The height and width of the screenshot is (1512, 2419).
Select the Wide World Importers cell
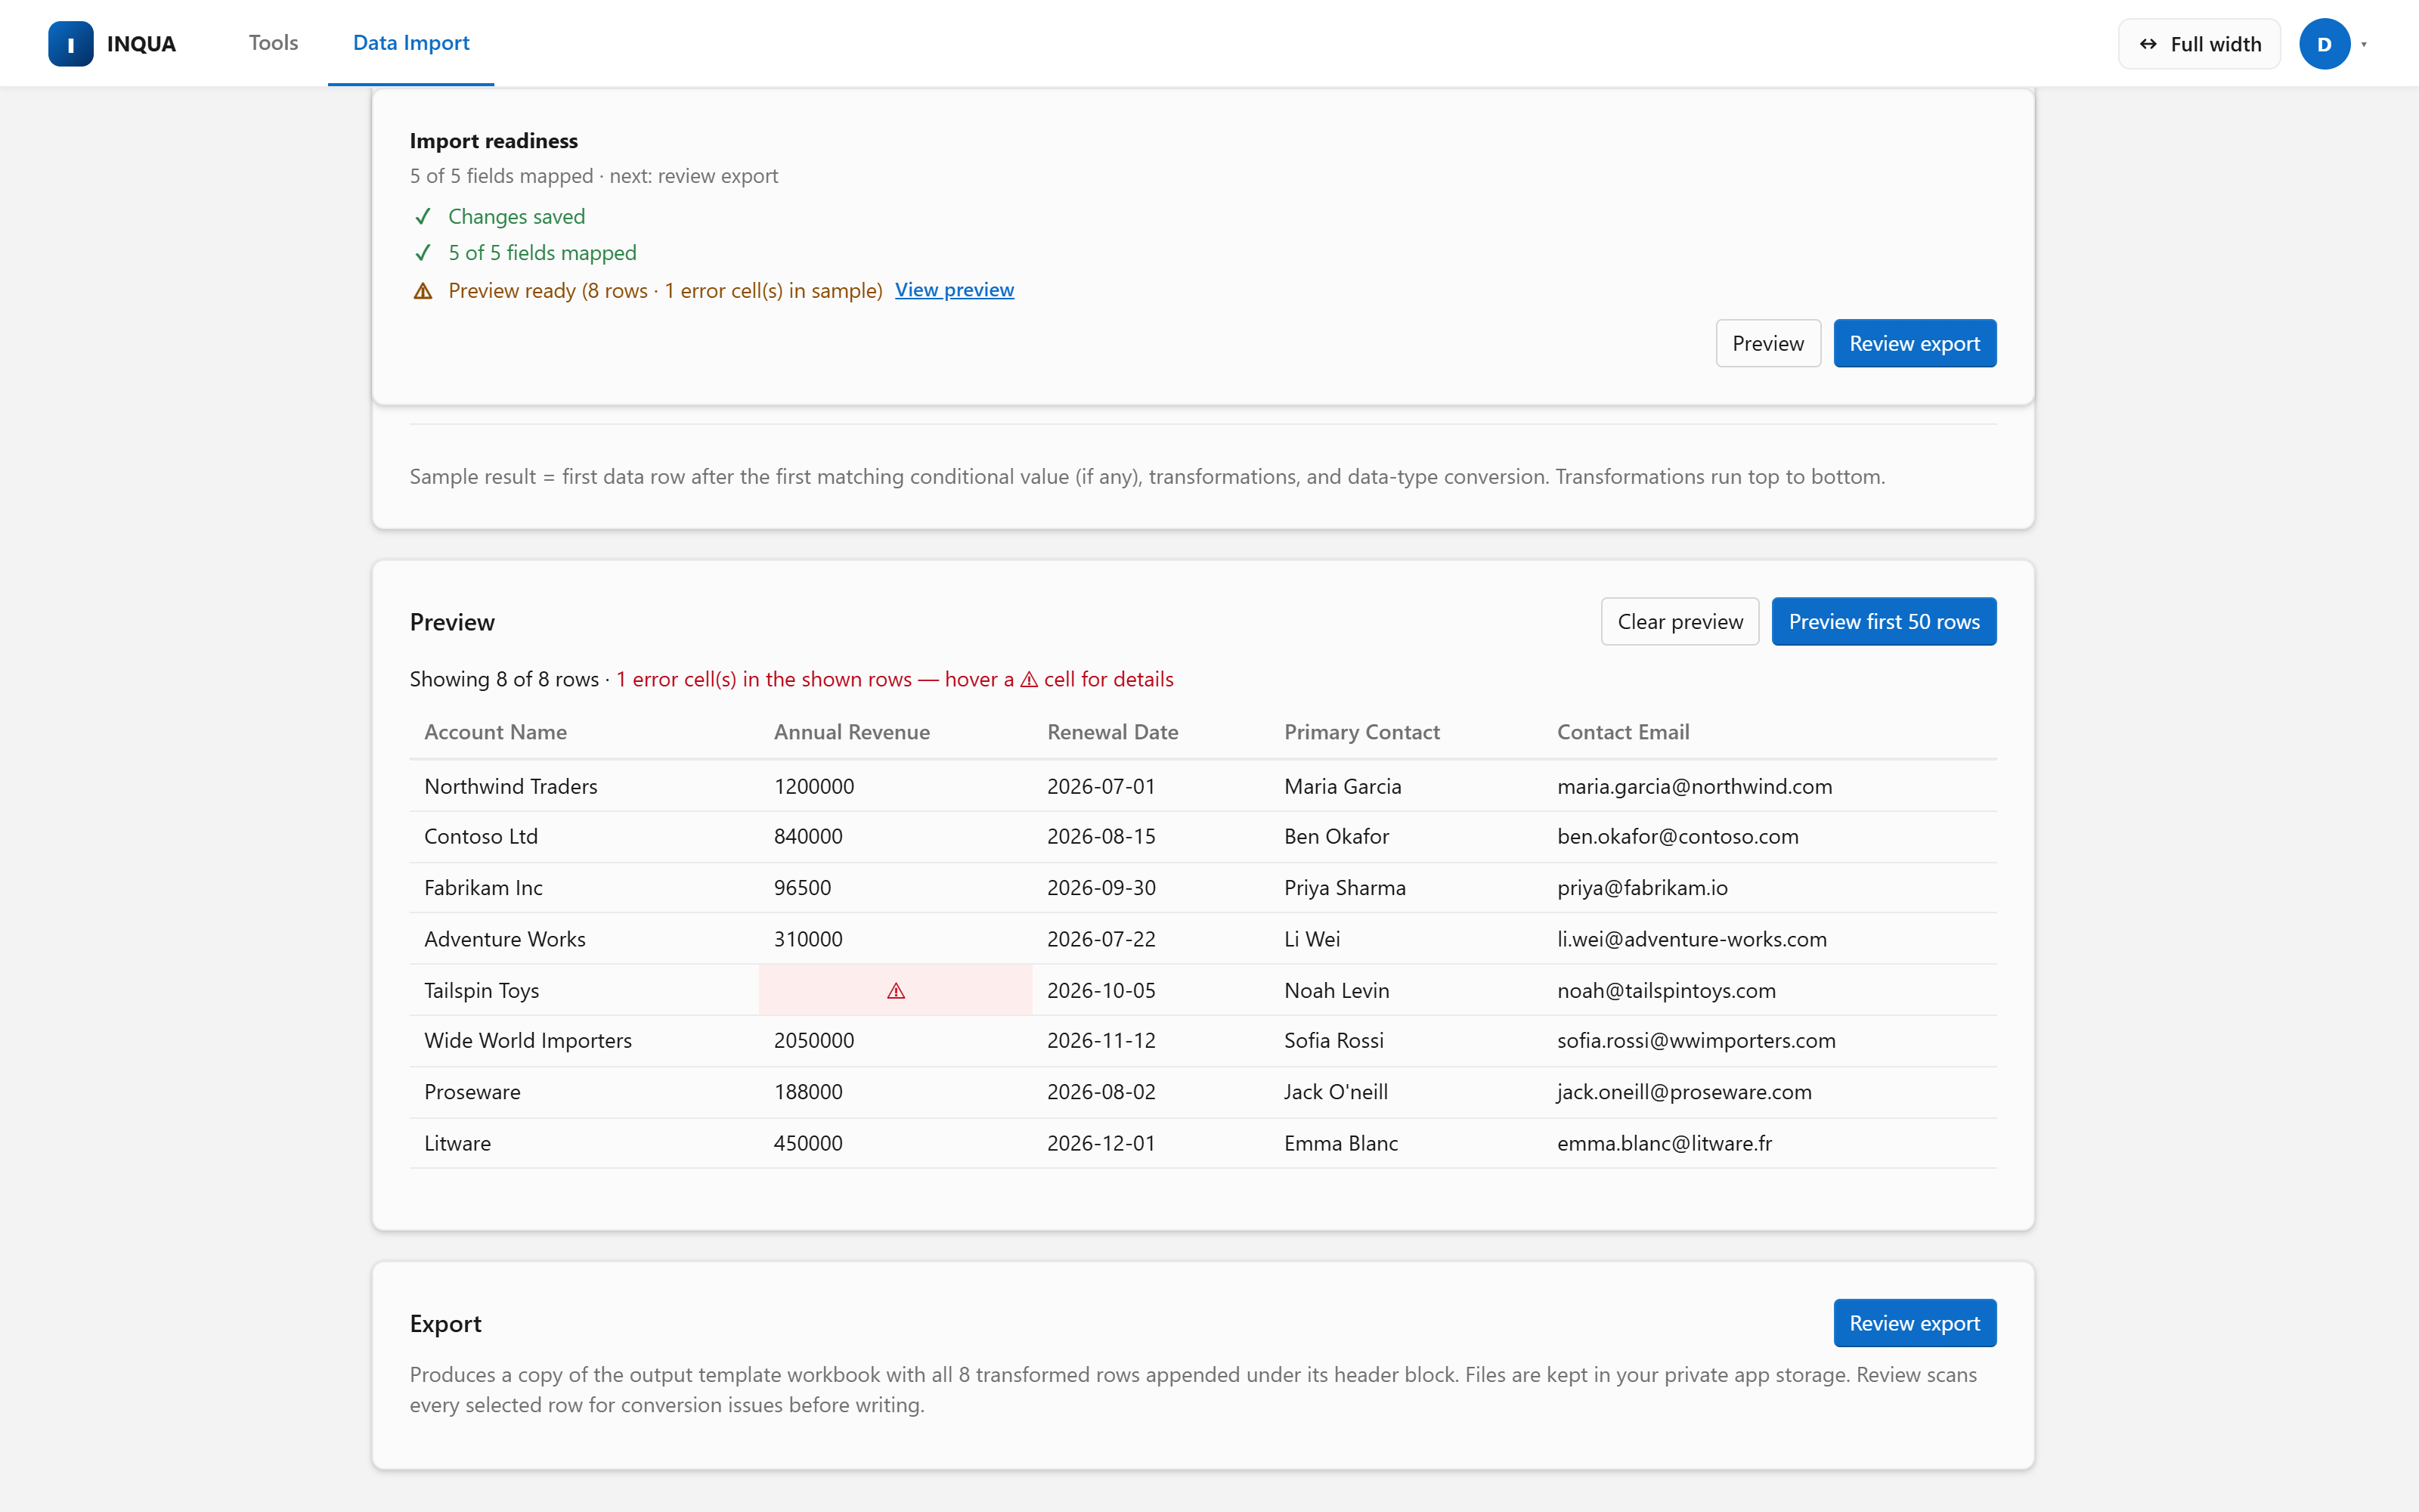(527, 1040)
